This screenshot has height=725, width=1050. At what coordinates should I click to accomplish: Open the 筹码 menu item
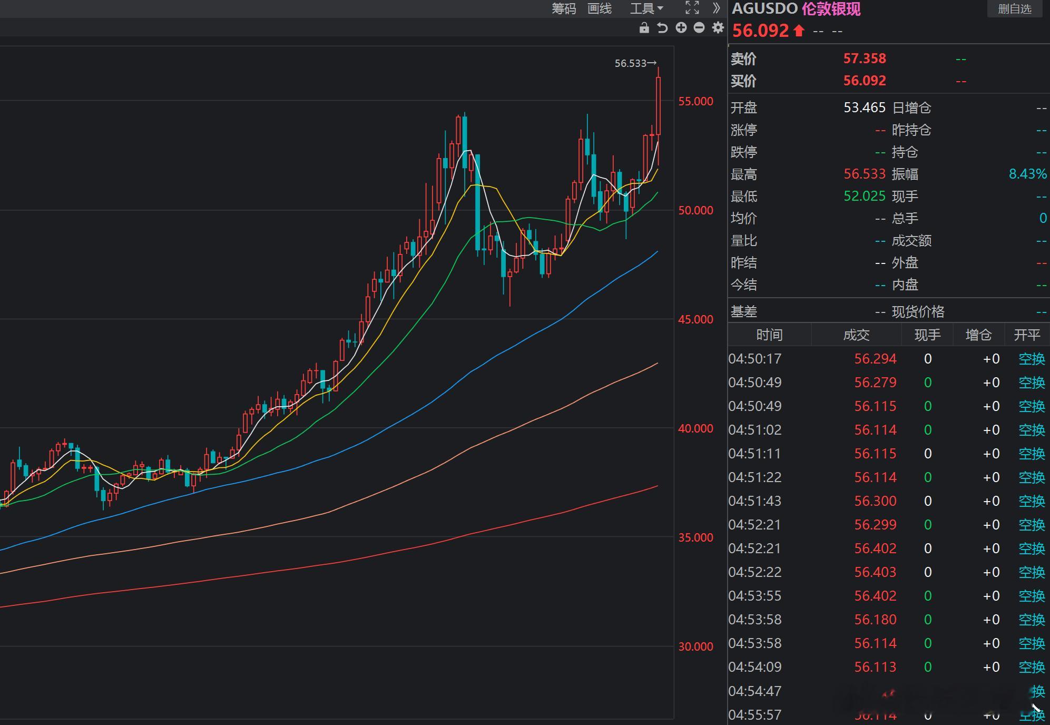[x=564, y=8]
